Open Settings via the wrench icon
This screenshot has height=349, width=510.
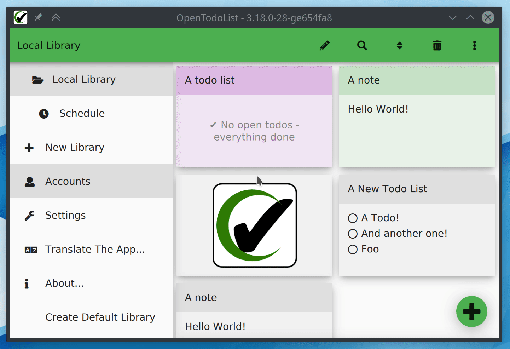pos(30,216)
